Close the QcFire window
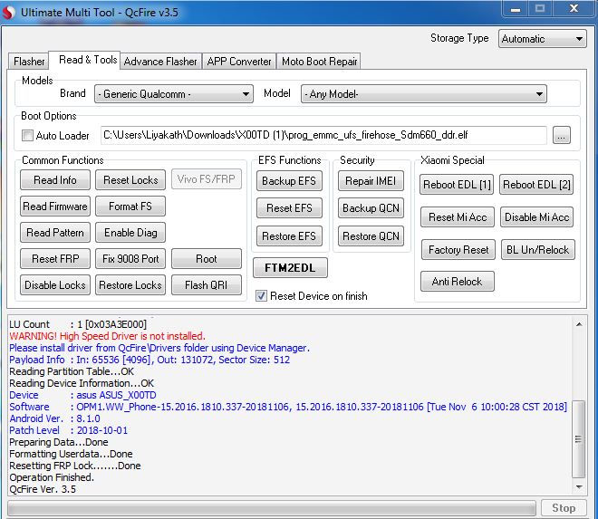The height and width of the screenshot is (519, 598). pos(574,8)
